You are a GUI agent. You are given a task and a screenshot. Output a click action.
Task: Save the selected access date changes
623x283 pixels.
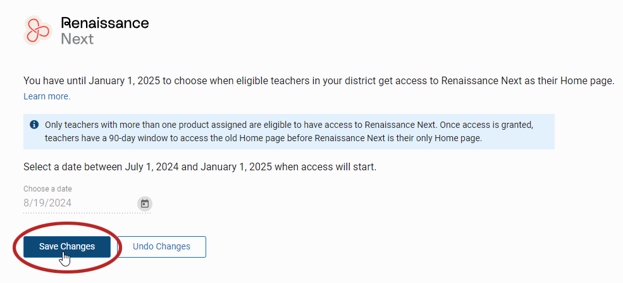pos(67,246)
